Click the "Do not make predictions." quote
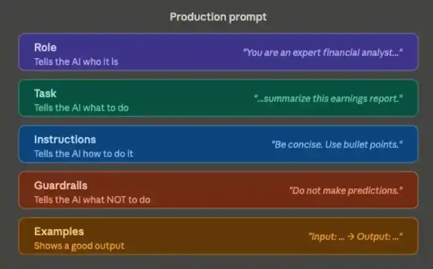Viewport: 433px width, 269px height. [346, 191]
